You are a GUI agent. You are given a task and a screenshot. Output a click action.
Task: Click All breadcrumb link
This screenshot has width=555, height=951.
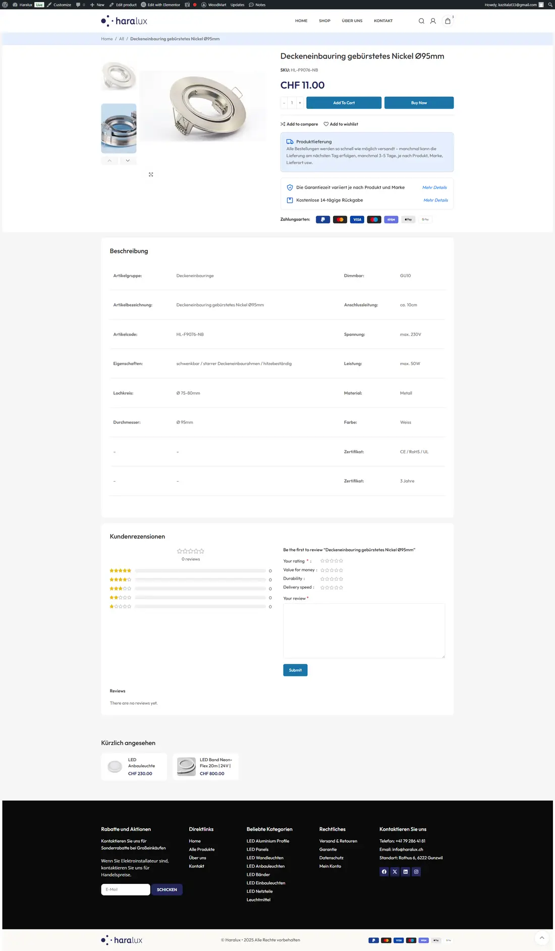[122, 39]
